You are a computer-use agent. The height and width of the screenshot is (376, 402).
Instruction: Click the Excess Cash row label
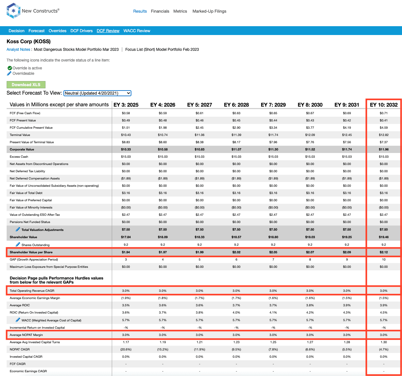pyautogui.click(x=19, y=157)
